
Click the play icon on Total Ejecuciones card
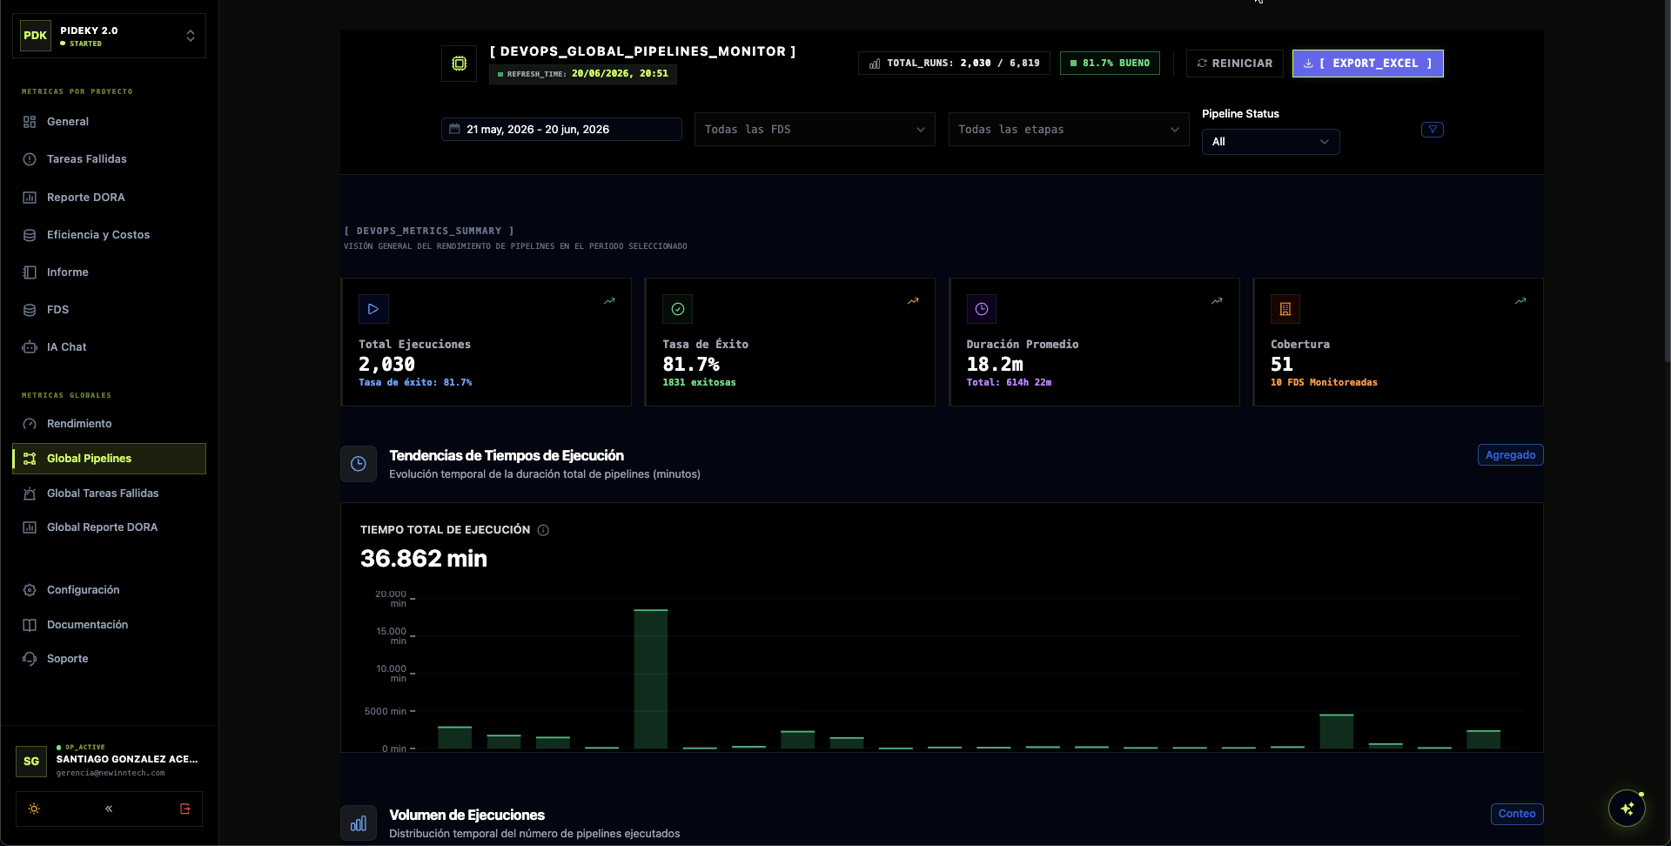[373, 309]
